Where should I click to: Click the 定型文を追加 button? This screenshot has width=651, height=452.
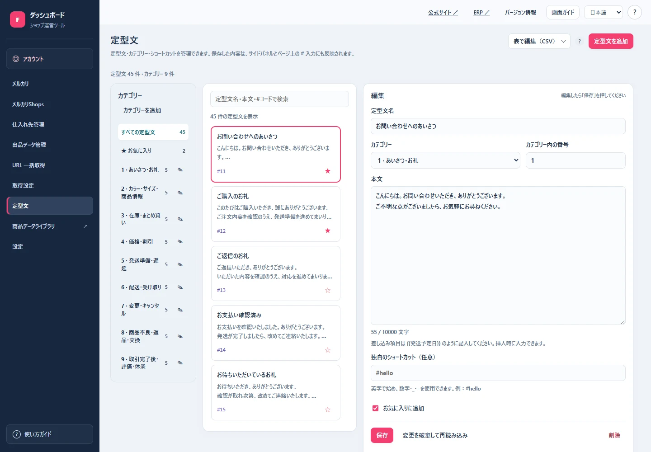tap(611, 41)
